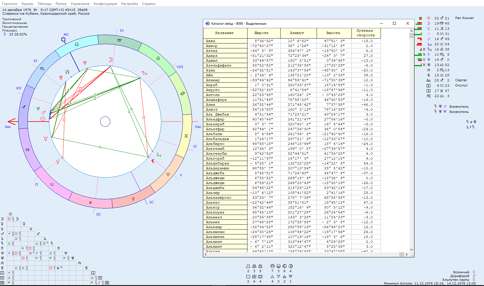This screenshot has width=484, height=286.
Task: Click the Sun position row 22 Sagittarius 21
Action: (x=438, y=18)
